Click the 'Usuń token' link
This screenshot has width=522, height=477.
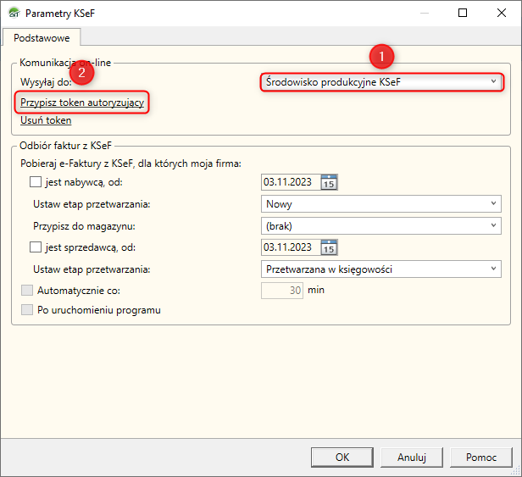(x=46, y=120)
